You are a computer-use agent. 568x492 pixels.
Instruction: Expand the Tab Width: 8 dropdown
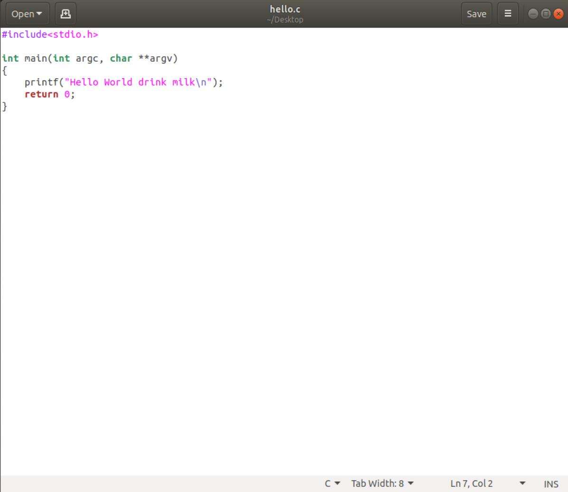(x=382, y=483)
